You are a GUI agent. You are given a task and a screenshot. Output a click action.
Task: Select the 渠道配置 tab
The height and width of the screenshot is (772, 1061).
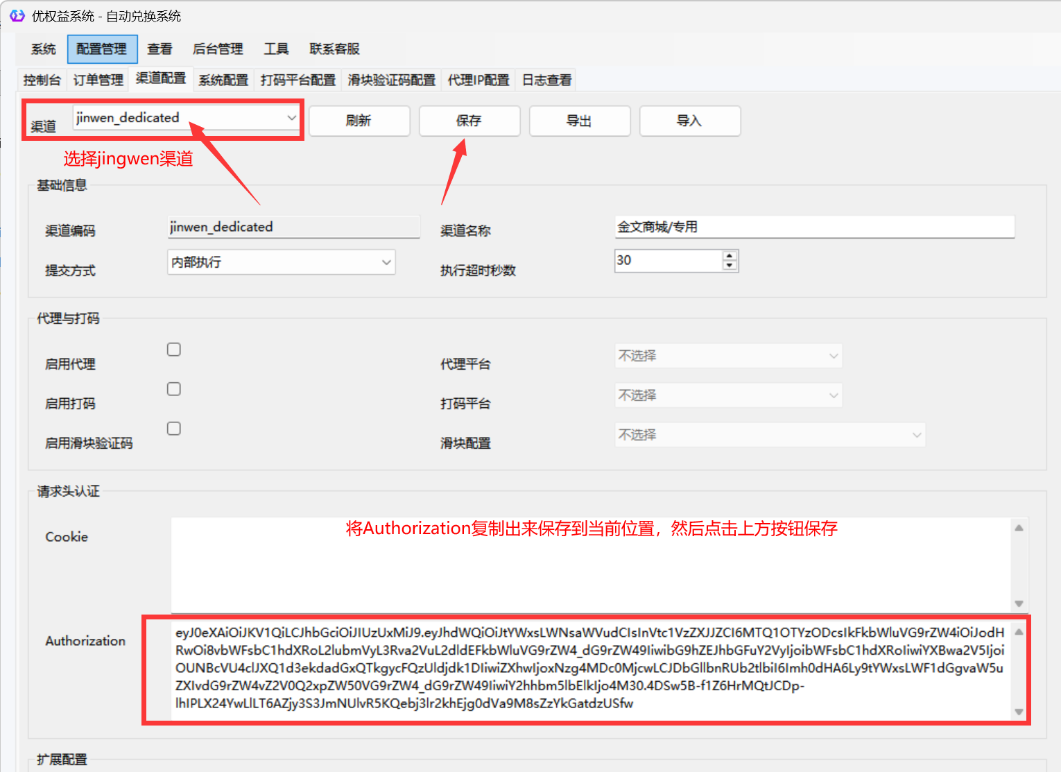click(x=161, y=78)
